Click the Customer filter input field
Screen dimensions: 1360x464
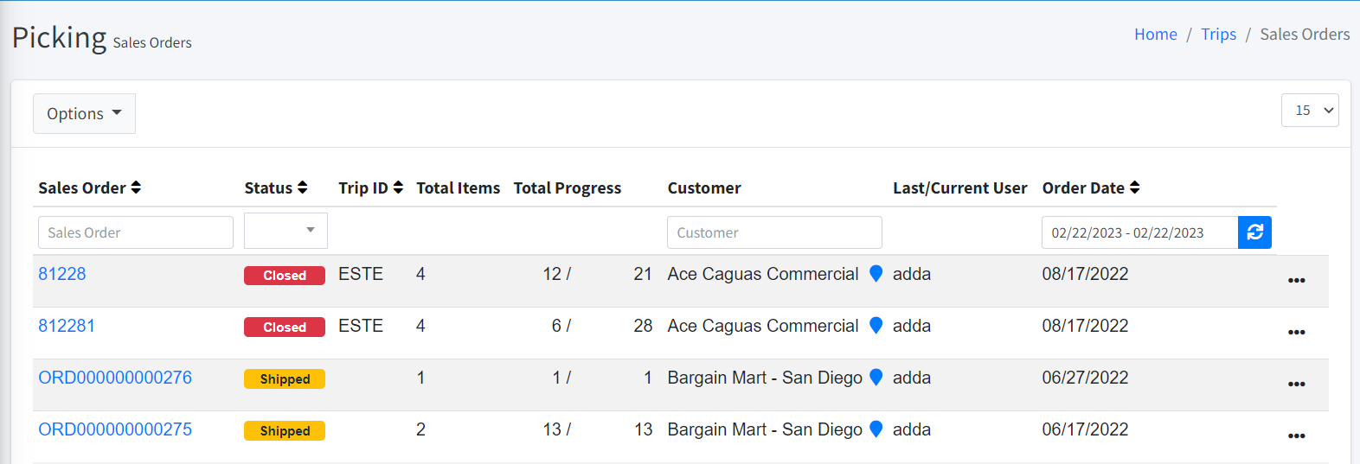point(774,232)
